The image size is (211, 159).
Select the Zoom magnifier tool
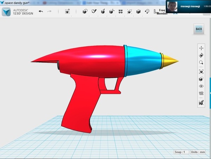[201, 63]
